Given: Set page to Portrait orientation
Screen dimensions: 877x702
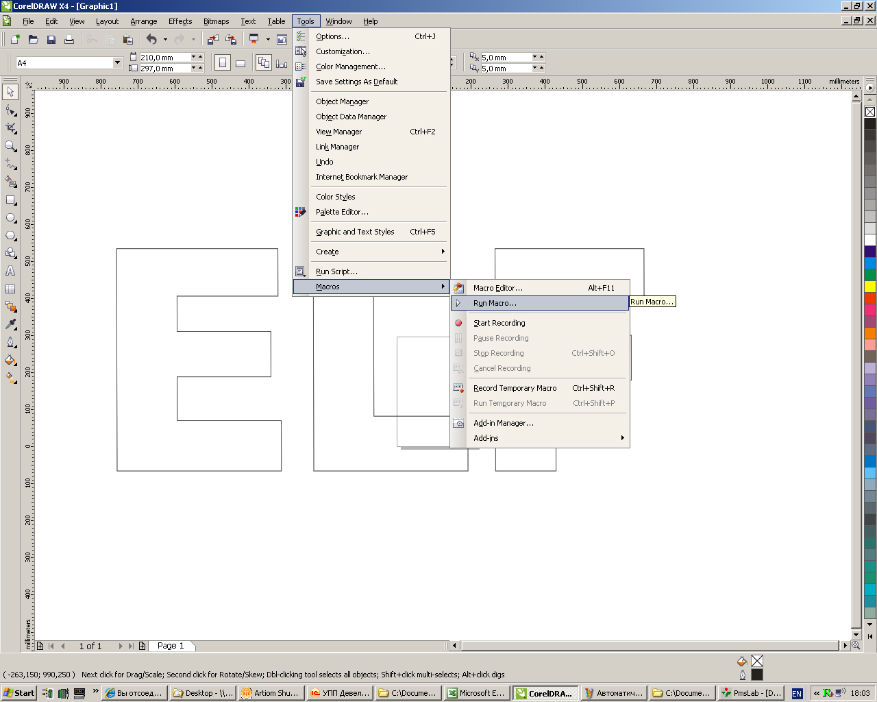Looking at the screenshot, I should [222, 63].
